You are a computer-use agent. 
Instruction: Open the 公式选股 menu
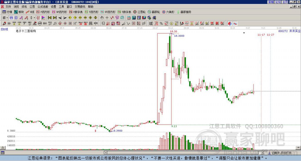pos(43,7)
